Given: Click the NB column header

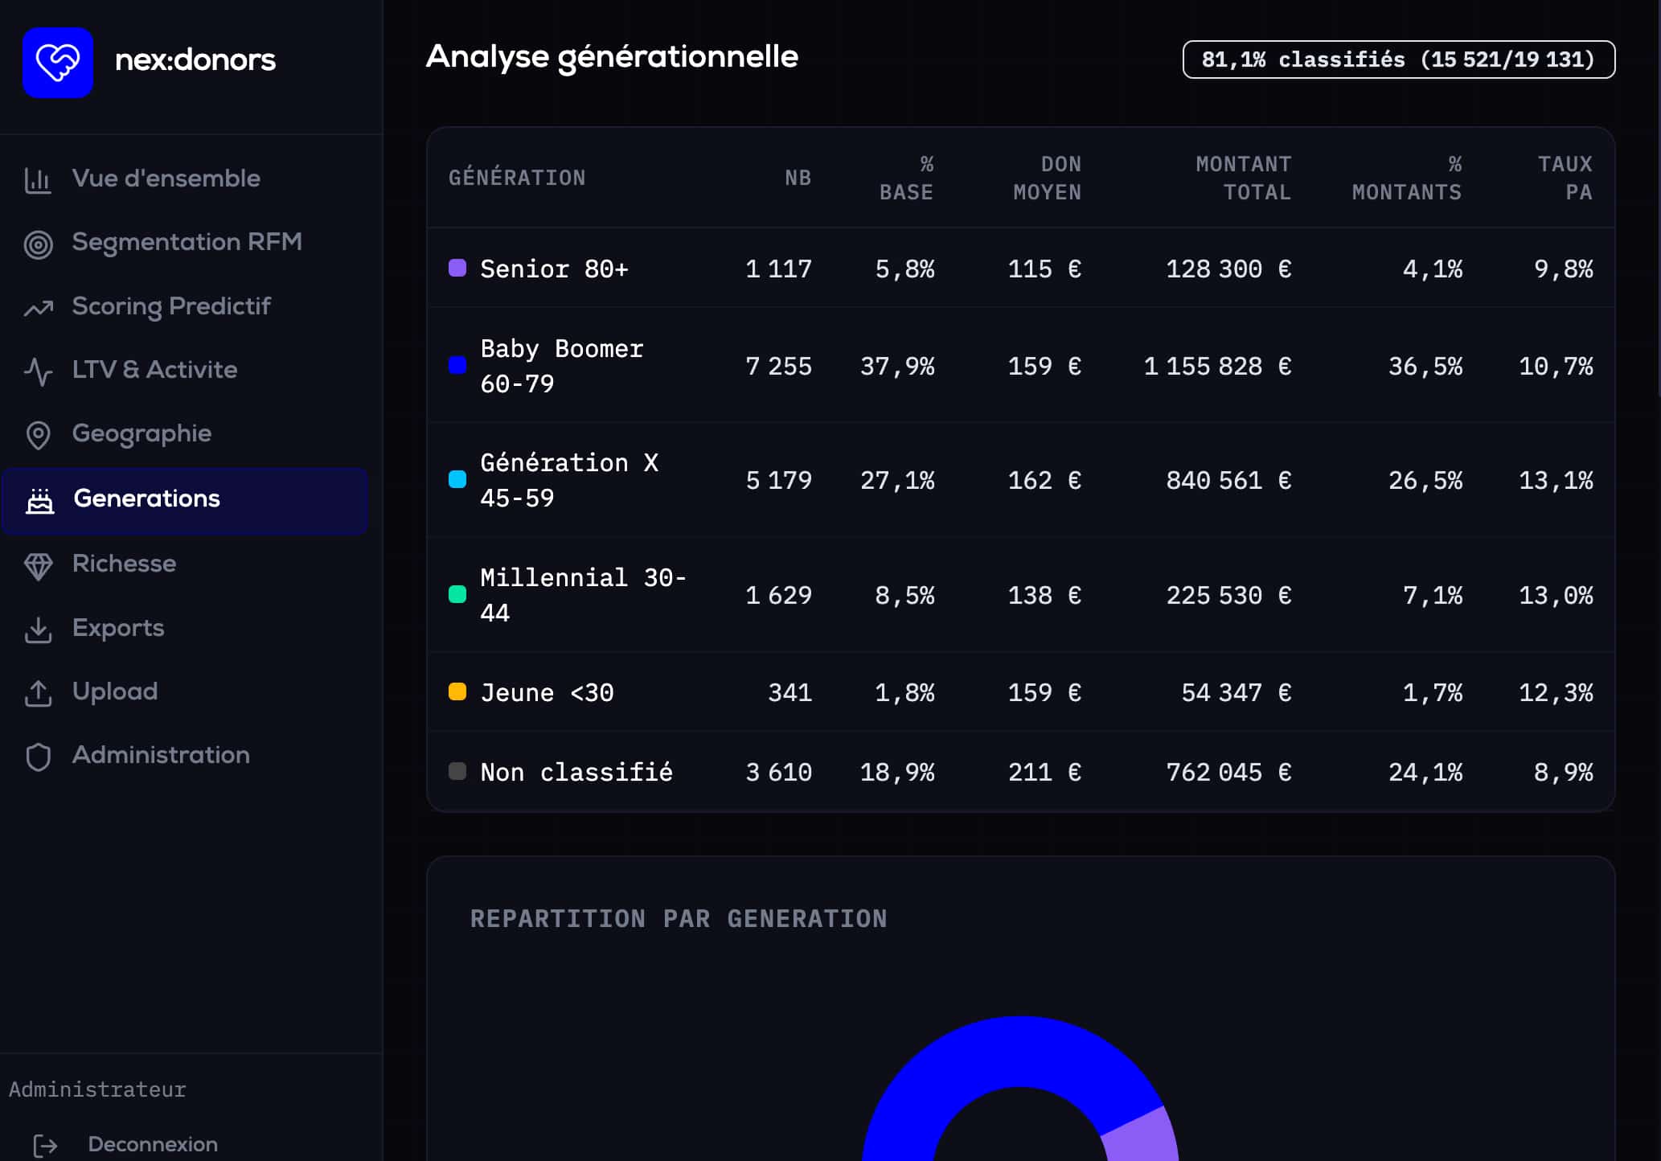Looking at the screenshot, I should [x=798, y=178].
